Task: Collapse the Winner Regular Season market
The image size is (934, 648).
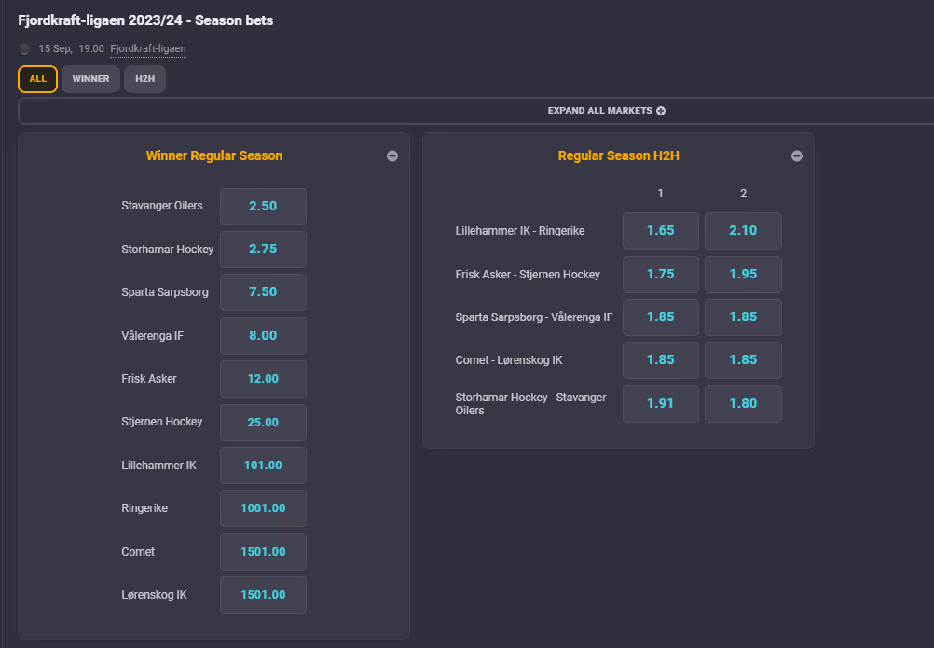Action: (x=391, y=155)
